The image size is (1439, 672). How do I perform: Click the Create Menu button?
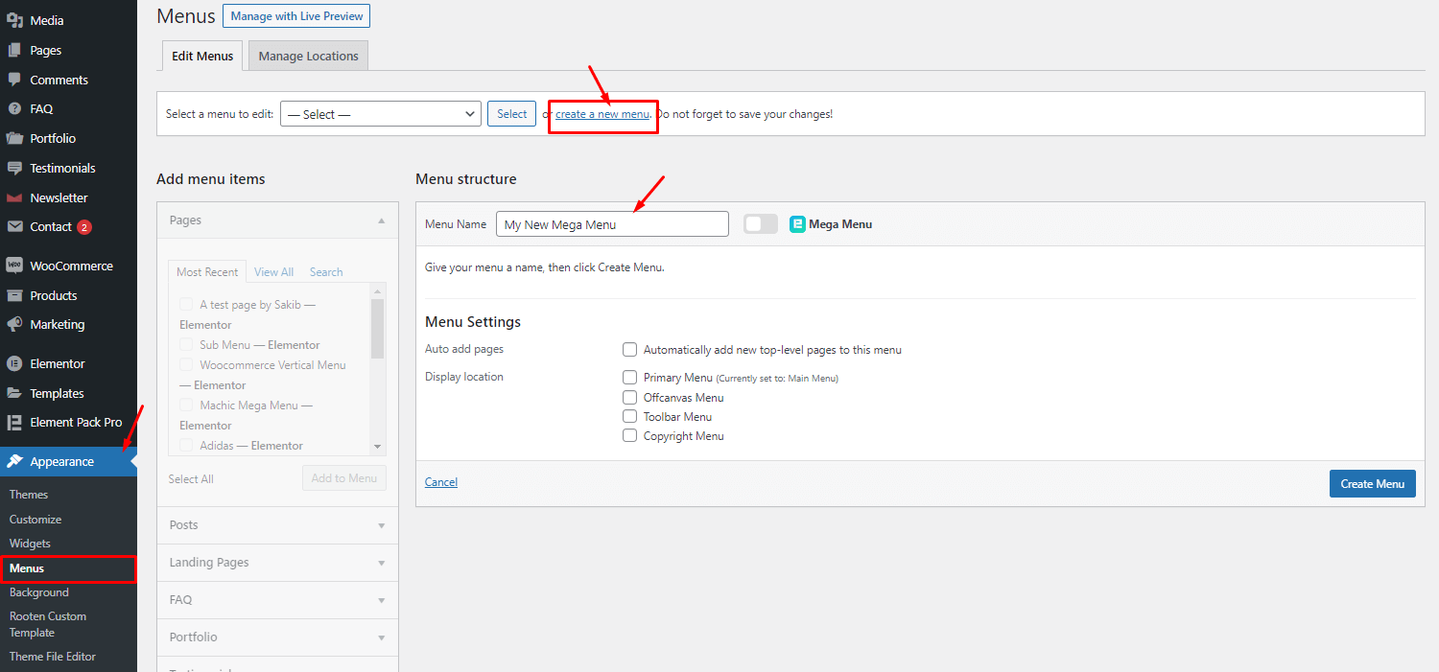pyautogui.click(x=1372, y=483)
